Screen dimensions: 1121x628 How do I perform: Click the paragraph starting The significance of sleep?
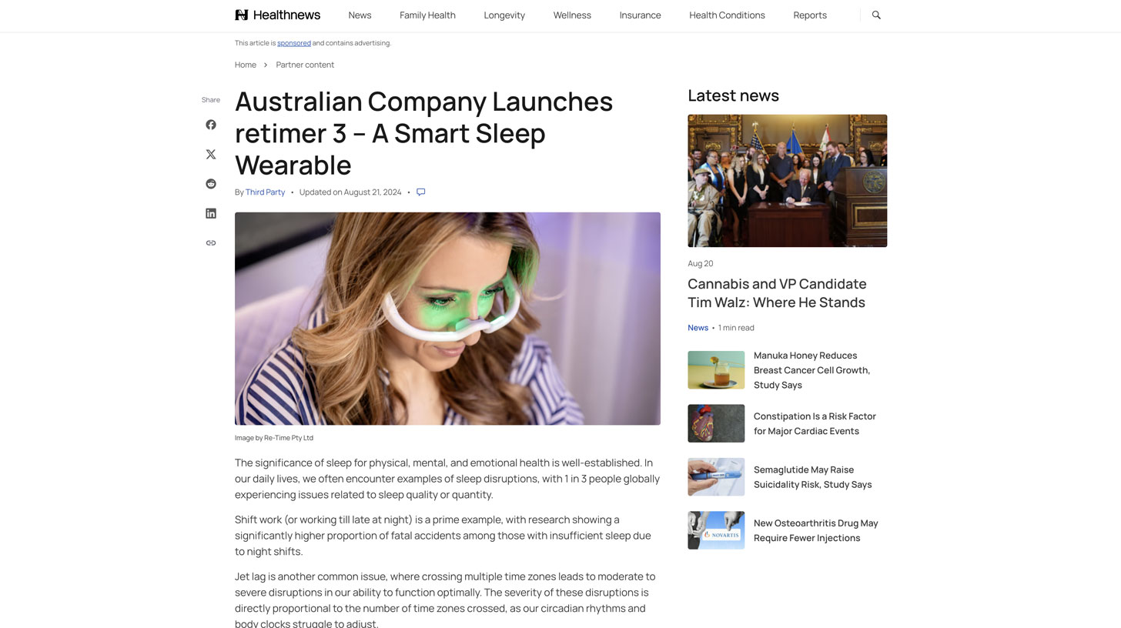(x=447, y=479)
